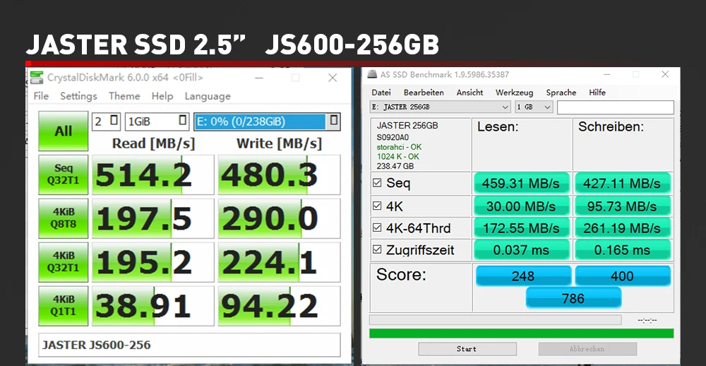Open the Help menu in CrystalDiskMark
The image size is (706, 366).
(162, 96)
